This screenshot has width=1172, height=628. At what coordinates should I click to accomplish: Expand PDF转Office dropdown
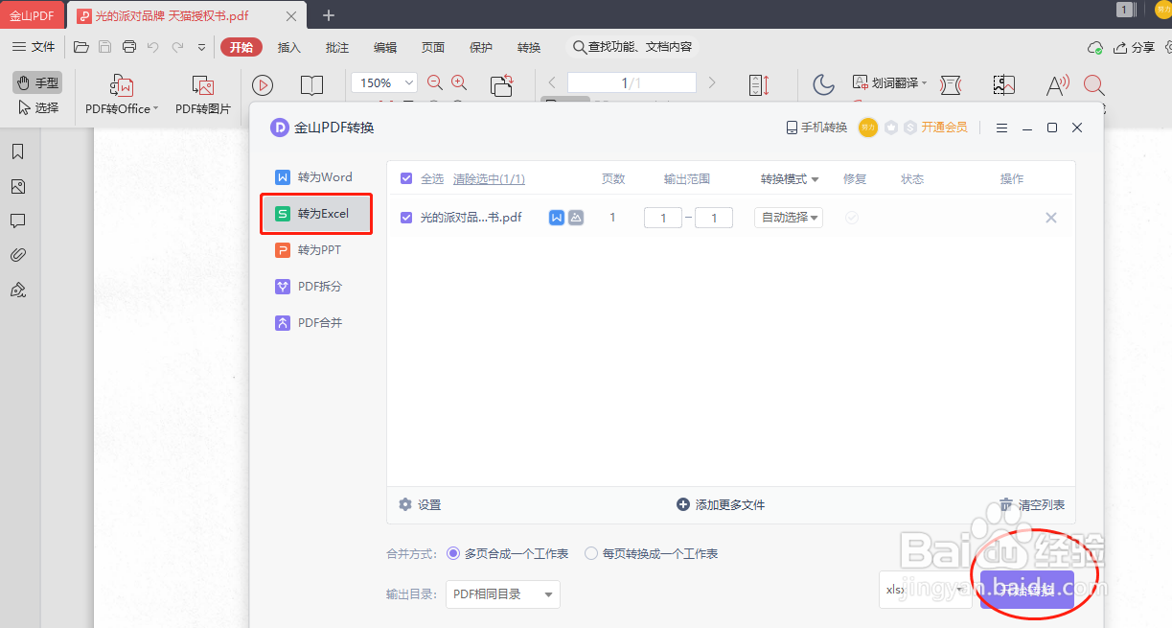pos(155,109)
